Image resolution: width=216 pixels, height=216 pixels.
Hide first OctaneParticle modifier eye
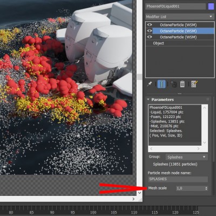[150, 25]
